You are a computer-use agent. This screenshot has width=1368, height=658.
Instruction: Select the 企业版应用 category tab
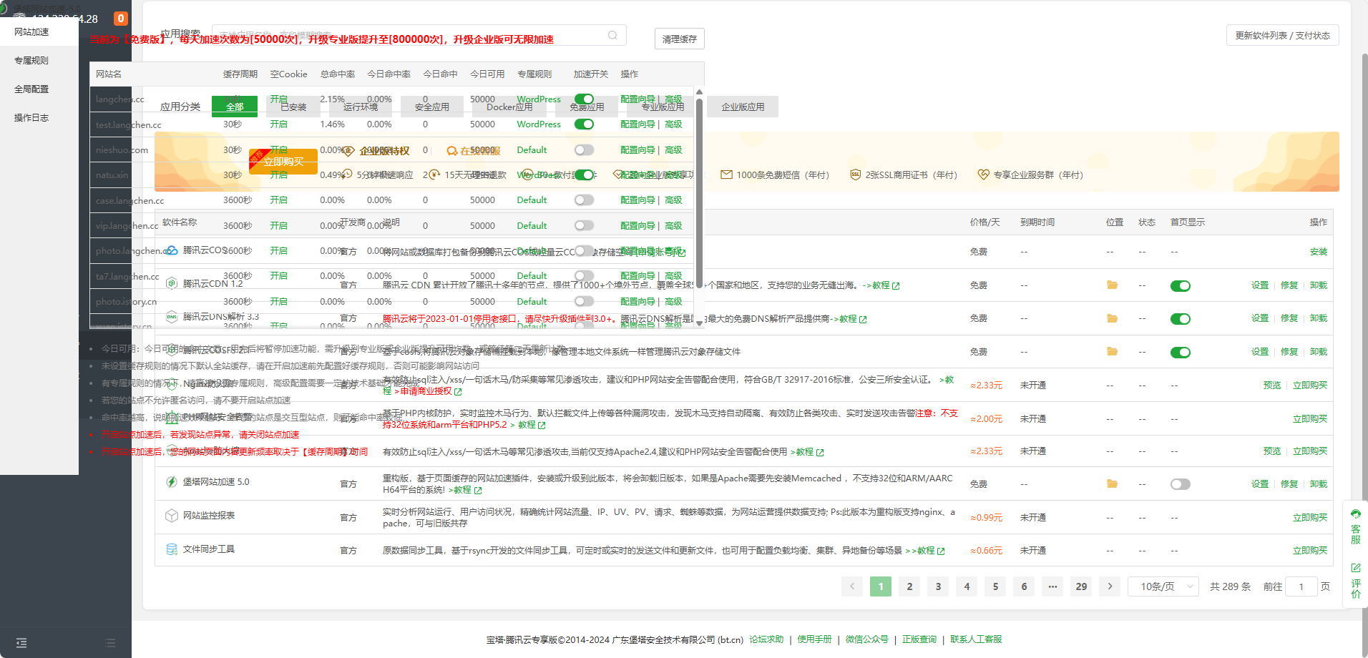click(743, 107)
